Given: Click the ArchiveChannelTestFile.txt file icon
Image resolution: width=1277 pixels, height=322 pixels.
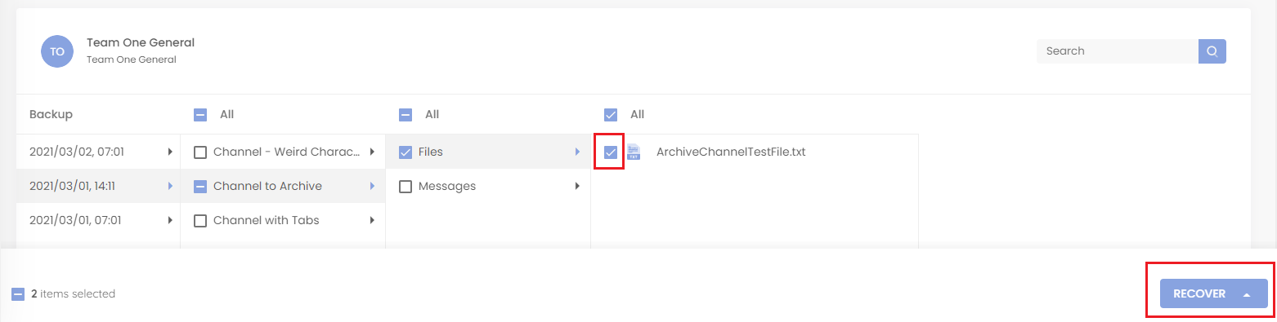Looking at the screenshot, I should click(634, 152).
